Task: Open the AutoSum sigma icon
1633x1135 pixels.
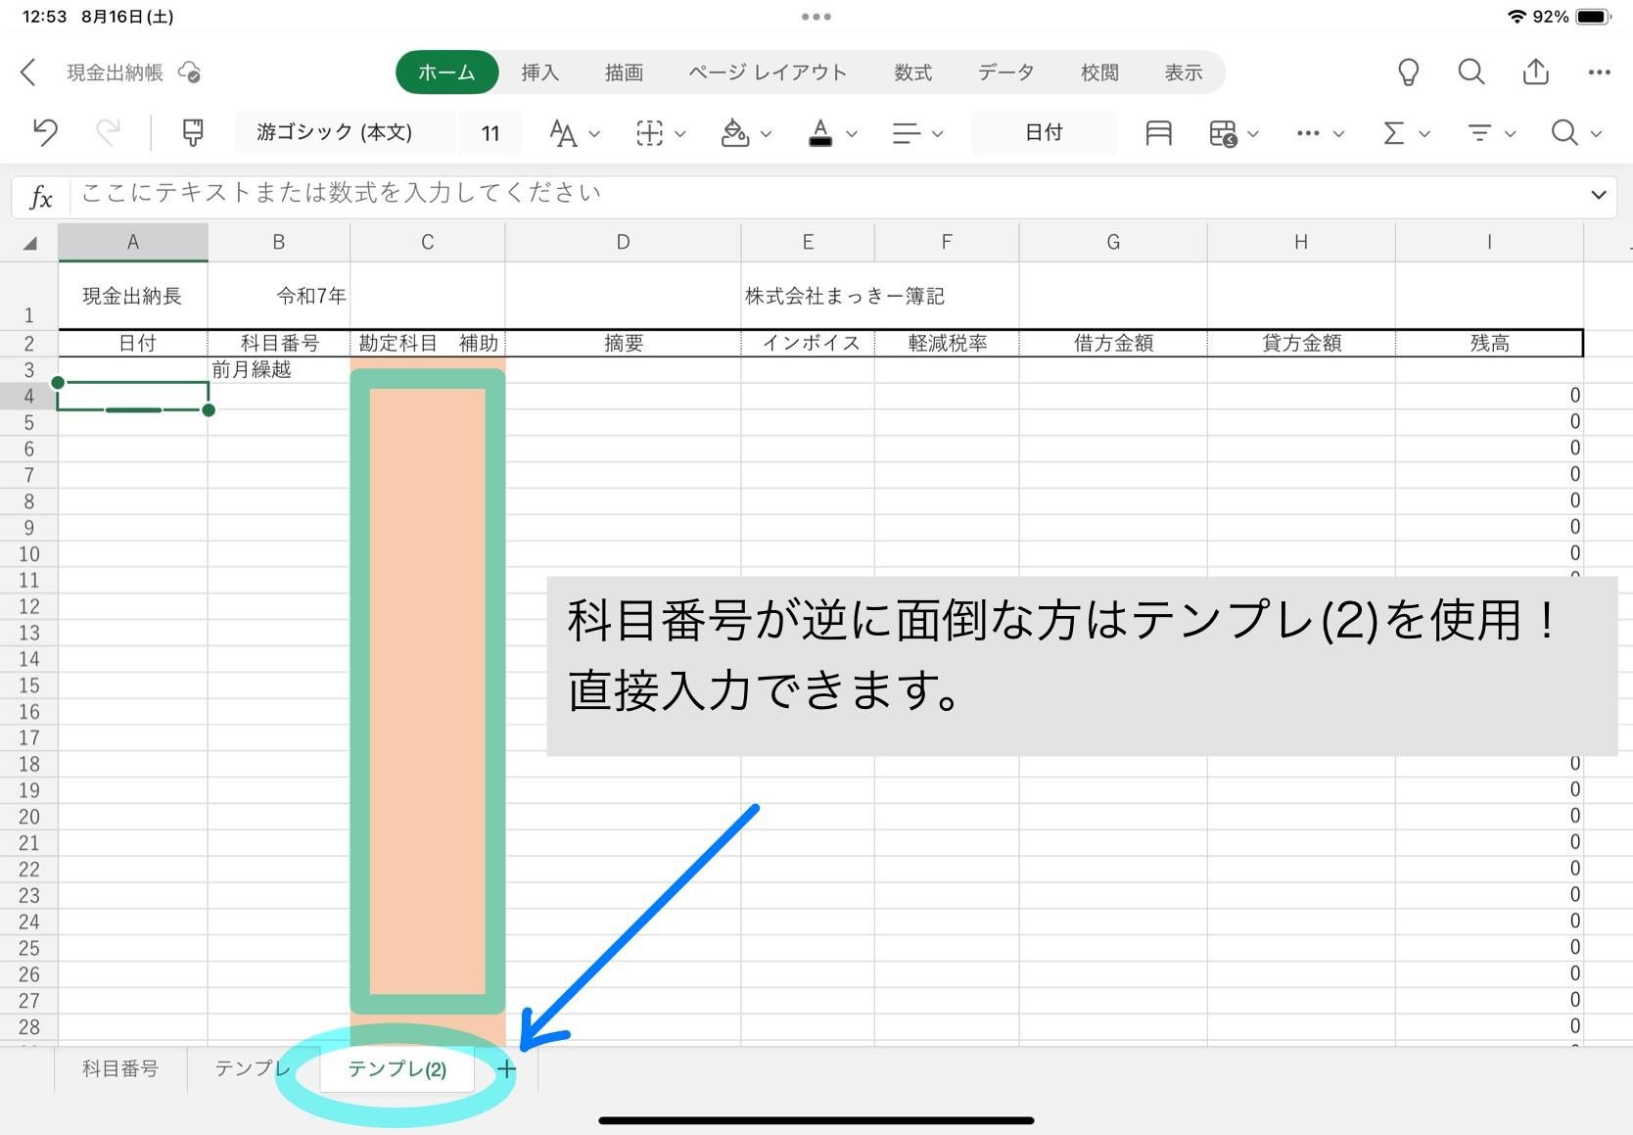Action: click(x=1393, y=133)
